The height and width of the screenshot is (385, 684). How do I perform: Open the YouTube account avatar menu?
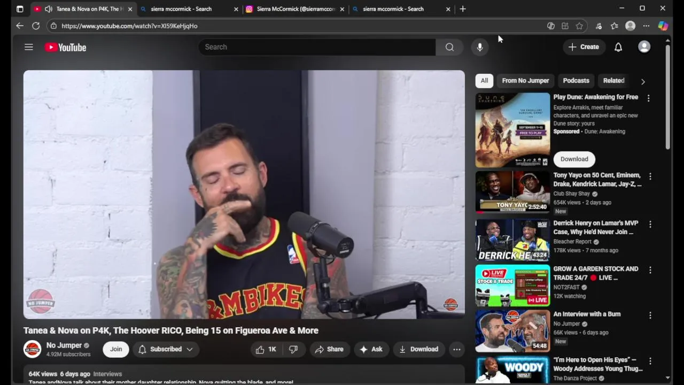click(644, 47)
